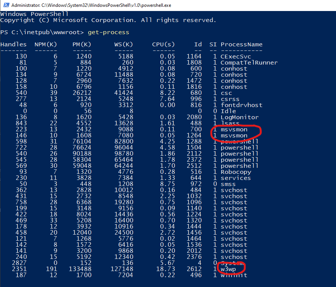The width and height of the screenshot is (336, 287).
Task: Click the WS(K) column header
Action: (124, 44)
